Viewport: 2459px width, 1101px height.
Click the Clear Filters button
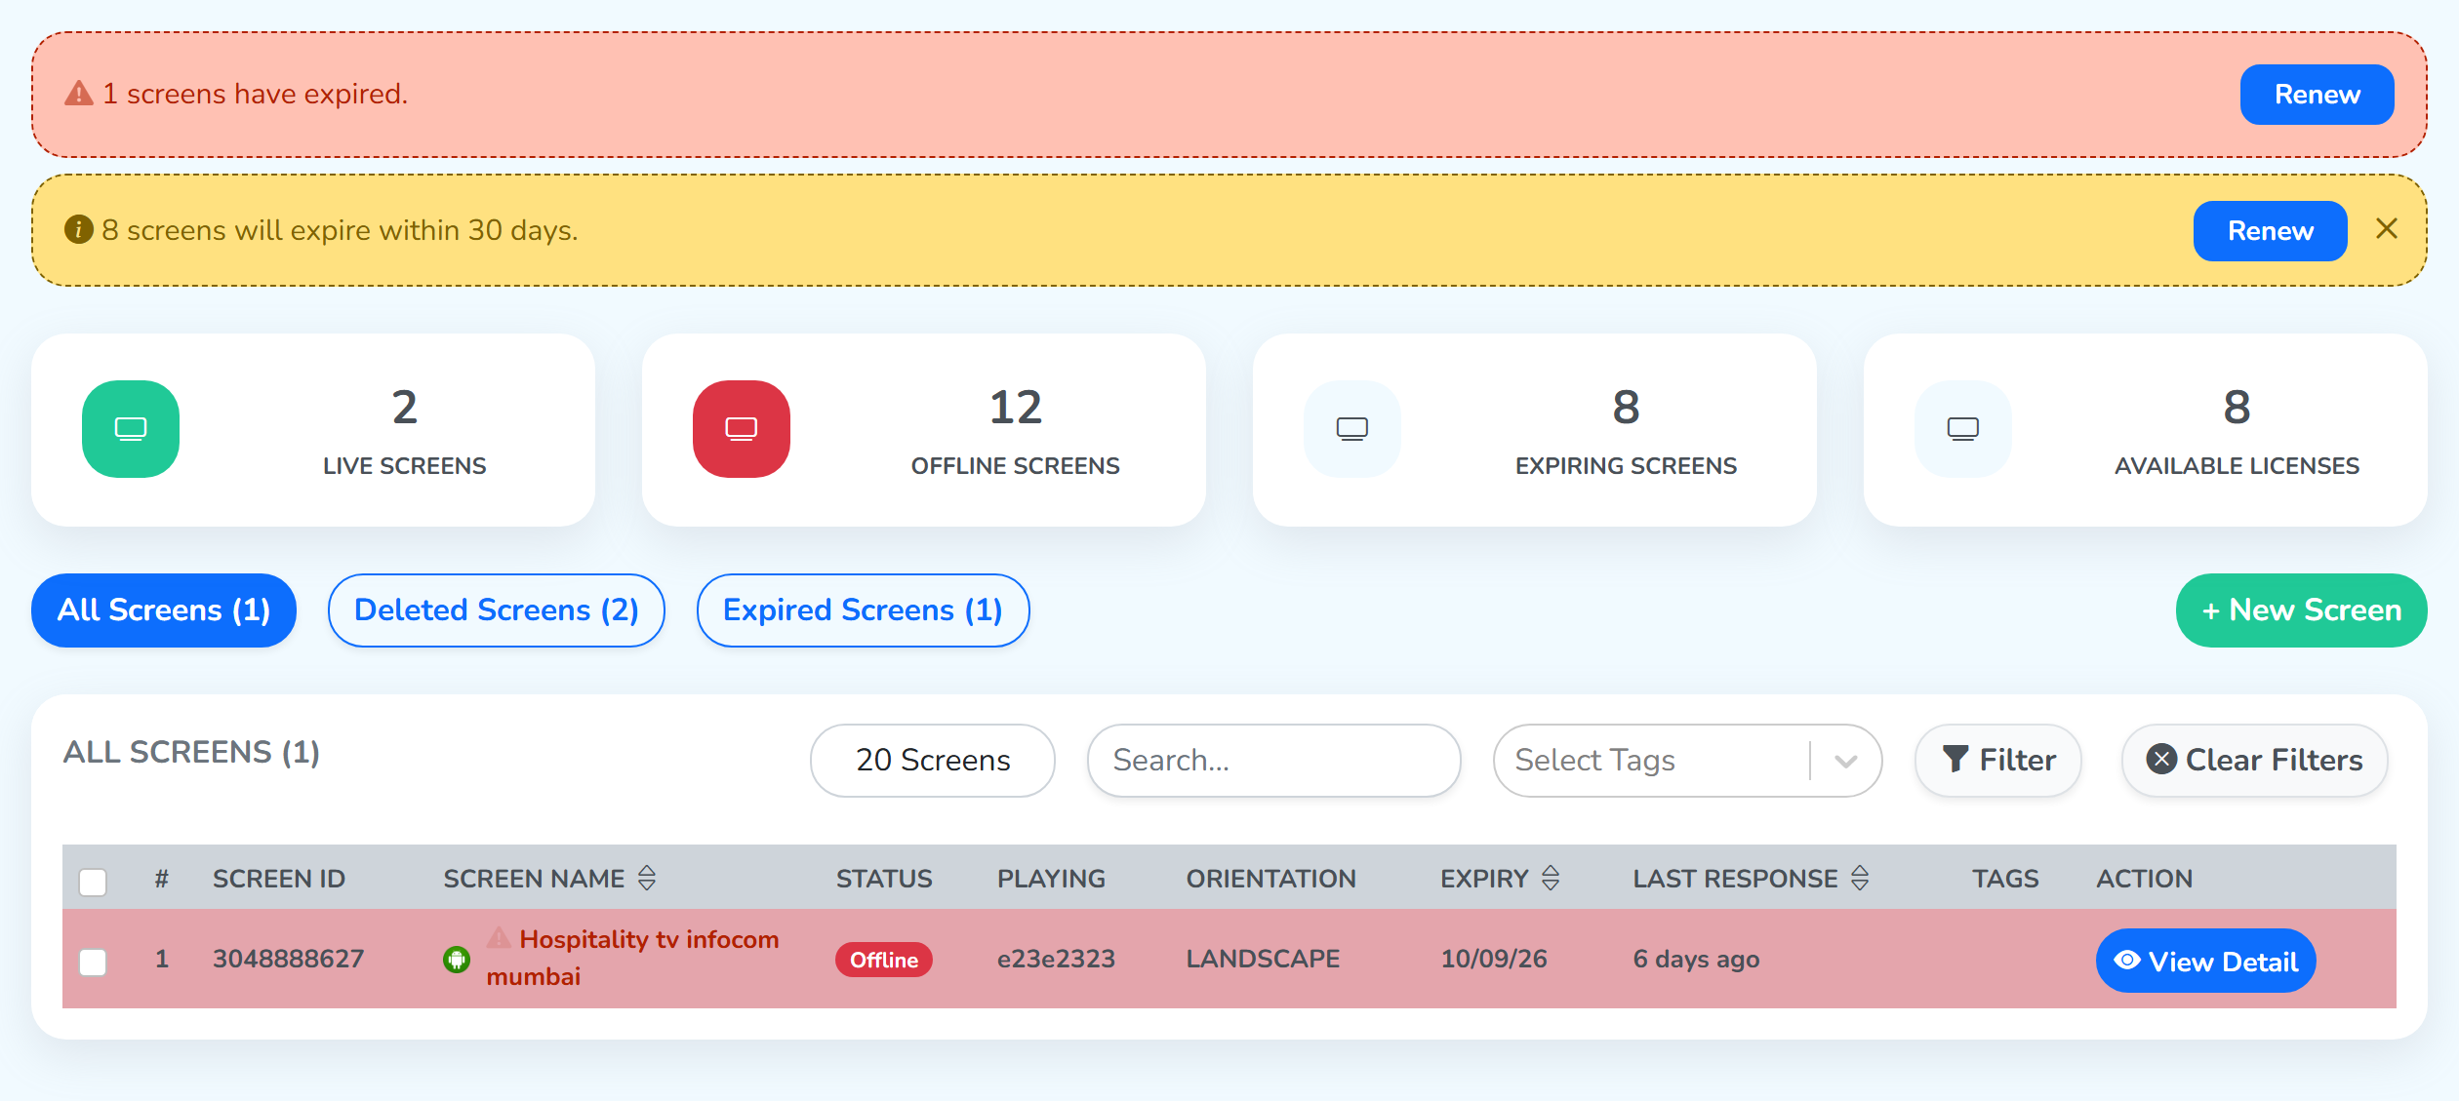click(2255, 761)
